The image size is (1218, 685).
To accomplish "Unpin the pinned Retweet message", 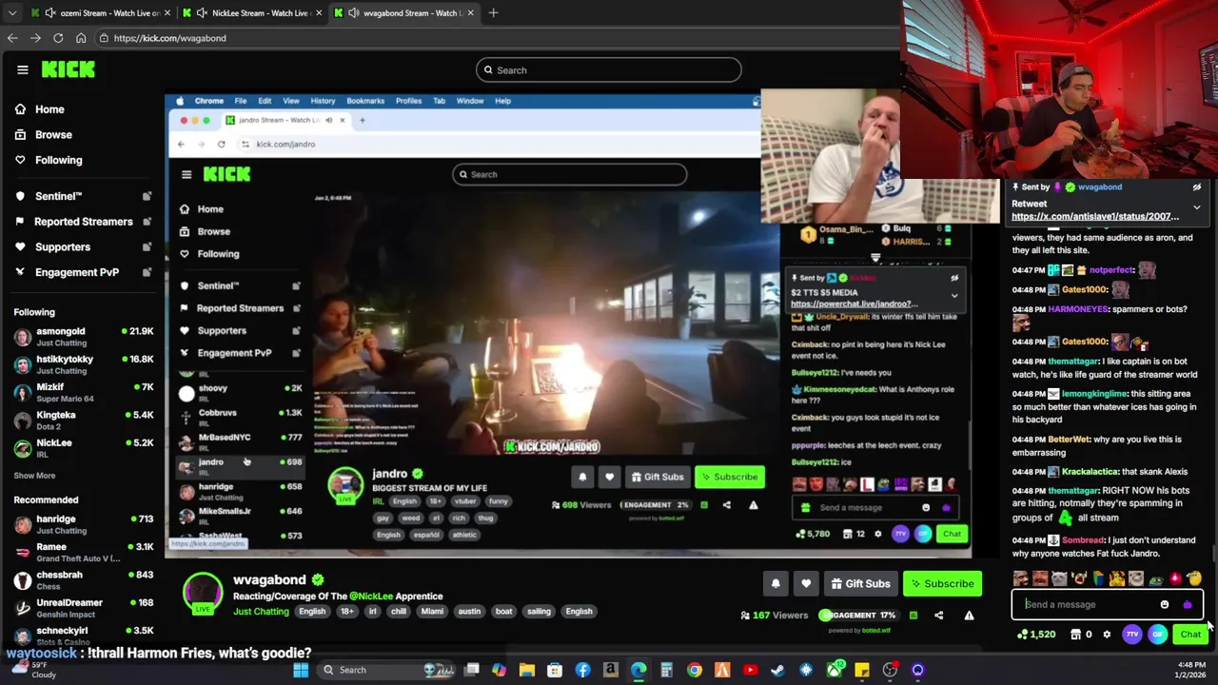I will (1196, 187).
